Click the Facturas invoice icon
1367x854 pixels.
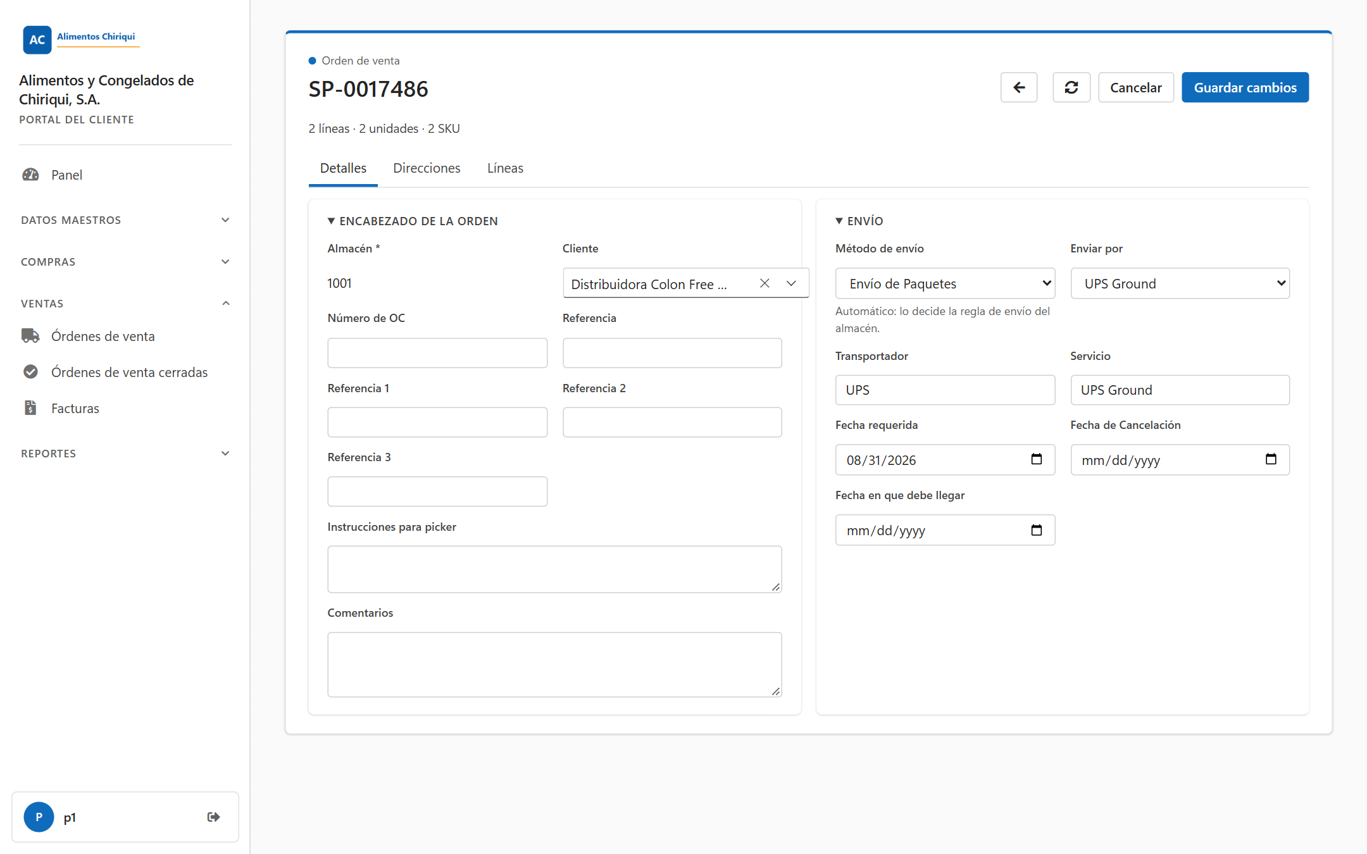click(30, 408)
